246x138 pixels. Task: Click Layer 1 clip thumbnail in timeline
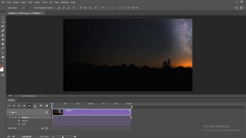[x=58, y=112]
